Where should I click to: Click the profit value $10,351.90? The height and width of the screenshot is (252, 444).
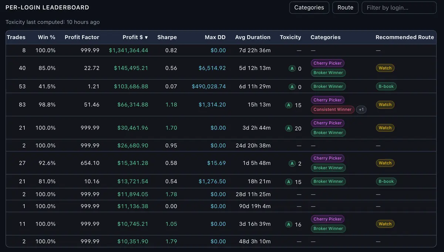(x=133, y=241)
